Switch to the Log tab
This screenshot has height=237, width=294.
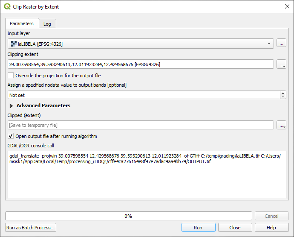click(x=47, y=24)
